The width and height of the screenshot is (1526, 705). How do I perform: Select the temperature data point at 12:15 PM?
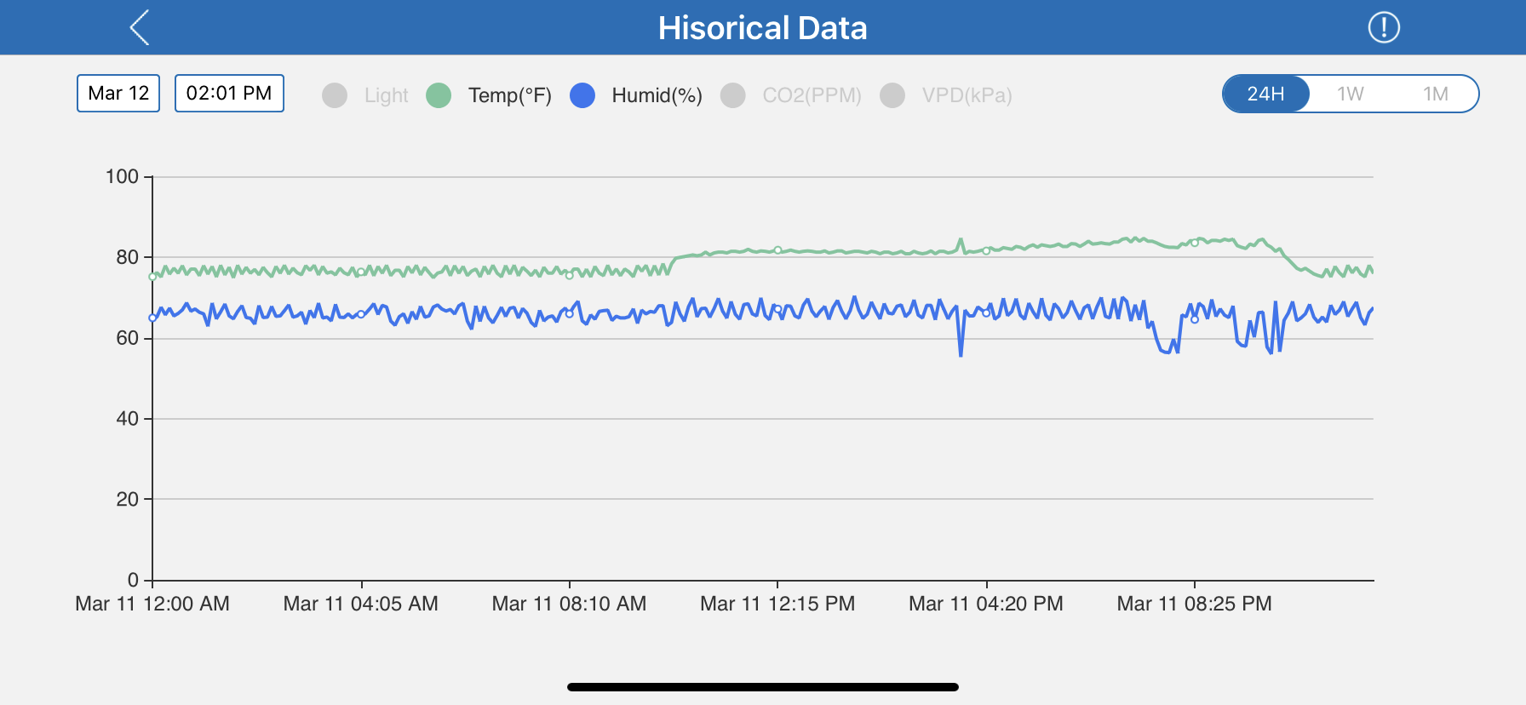pyautogui.click(x=777, y=250)
